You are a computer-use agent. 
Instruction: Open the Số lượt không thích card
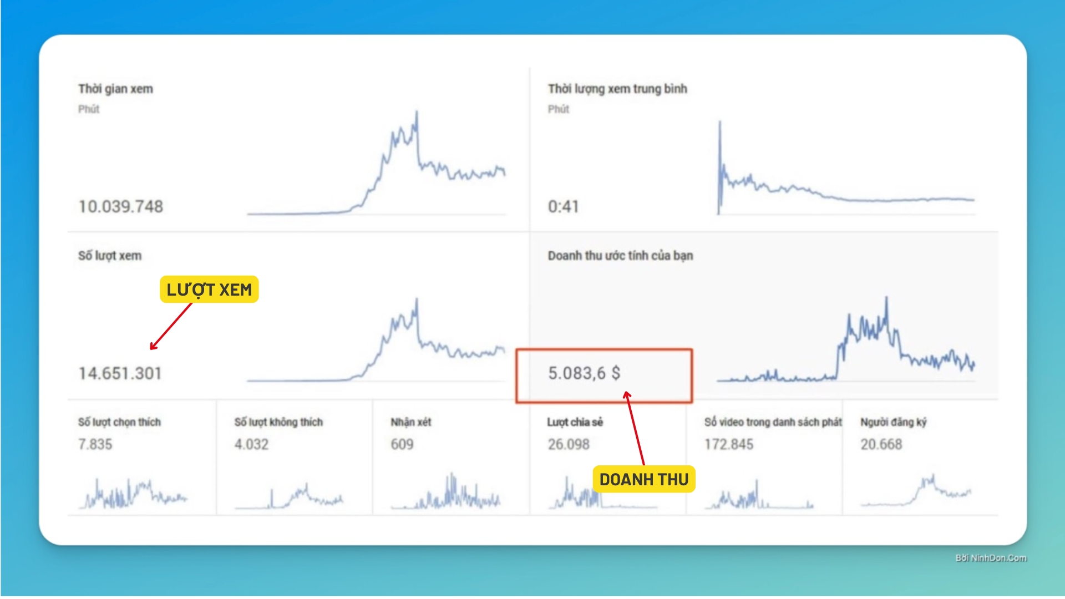point(278,422)
